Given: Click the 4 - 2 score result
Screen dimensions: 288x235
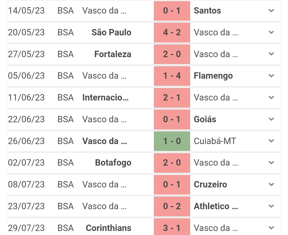Looking at the screenshot, I should point(172,32).
